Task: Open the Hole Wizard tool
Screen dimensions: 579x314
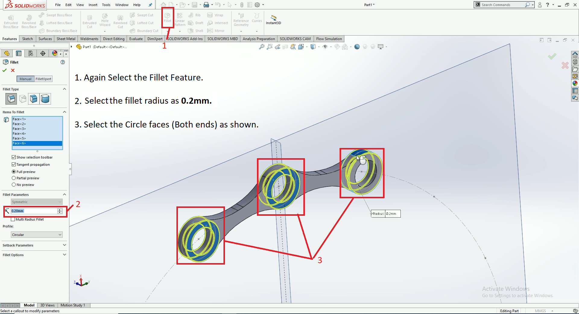Action: point(105,20)
